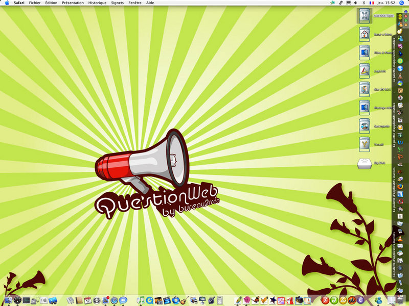Open the Fichier menu
Viewport: 409px width, 306px height.
click(x=35, y=3)
